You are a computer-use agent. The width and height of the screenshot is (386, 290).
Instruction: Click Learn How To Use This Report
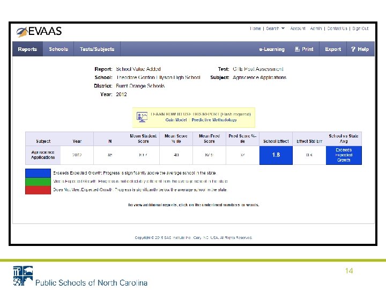coord(201,114)
